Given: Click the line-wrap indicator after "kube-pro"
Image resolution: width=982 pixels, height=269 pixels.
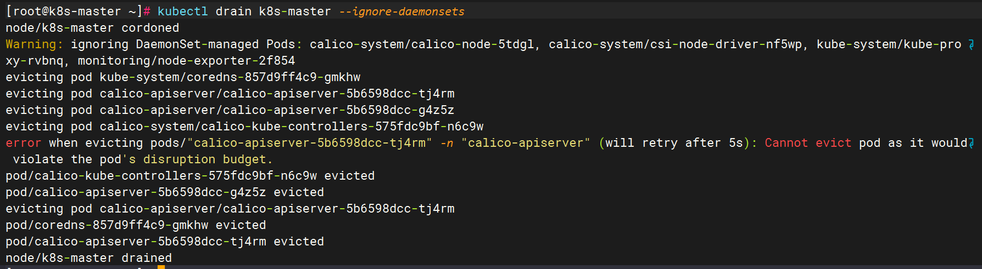Looking at the screenshot, I should [971, 44].
